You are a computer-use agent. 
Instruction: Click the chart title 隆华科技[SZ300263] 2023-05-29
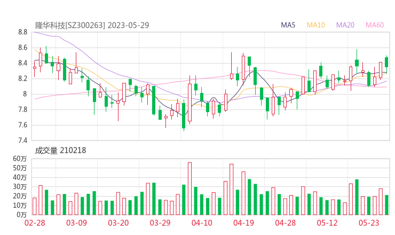[92, 25]
